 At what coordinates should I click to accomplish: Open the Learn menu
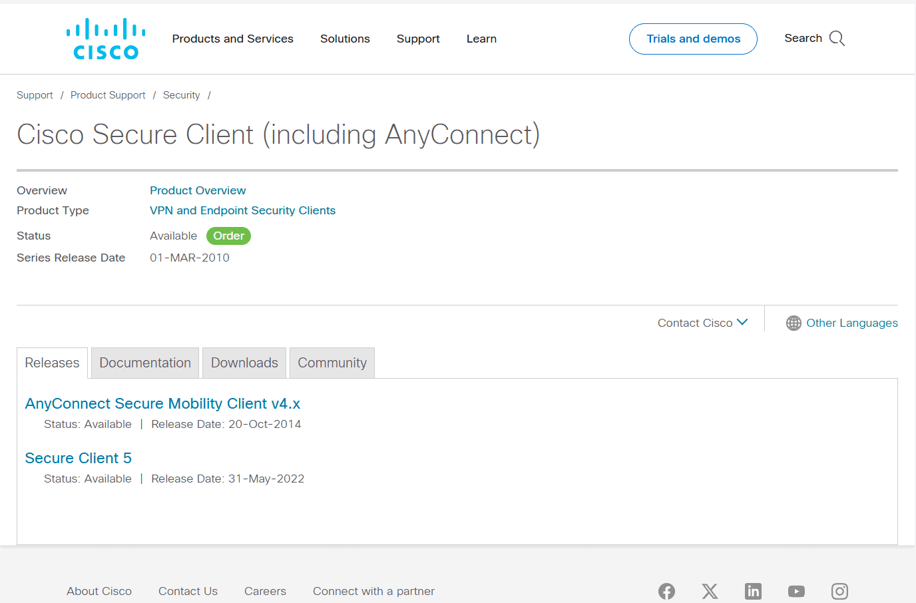tap(481, 39)
